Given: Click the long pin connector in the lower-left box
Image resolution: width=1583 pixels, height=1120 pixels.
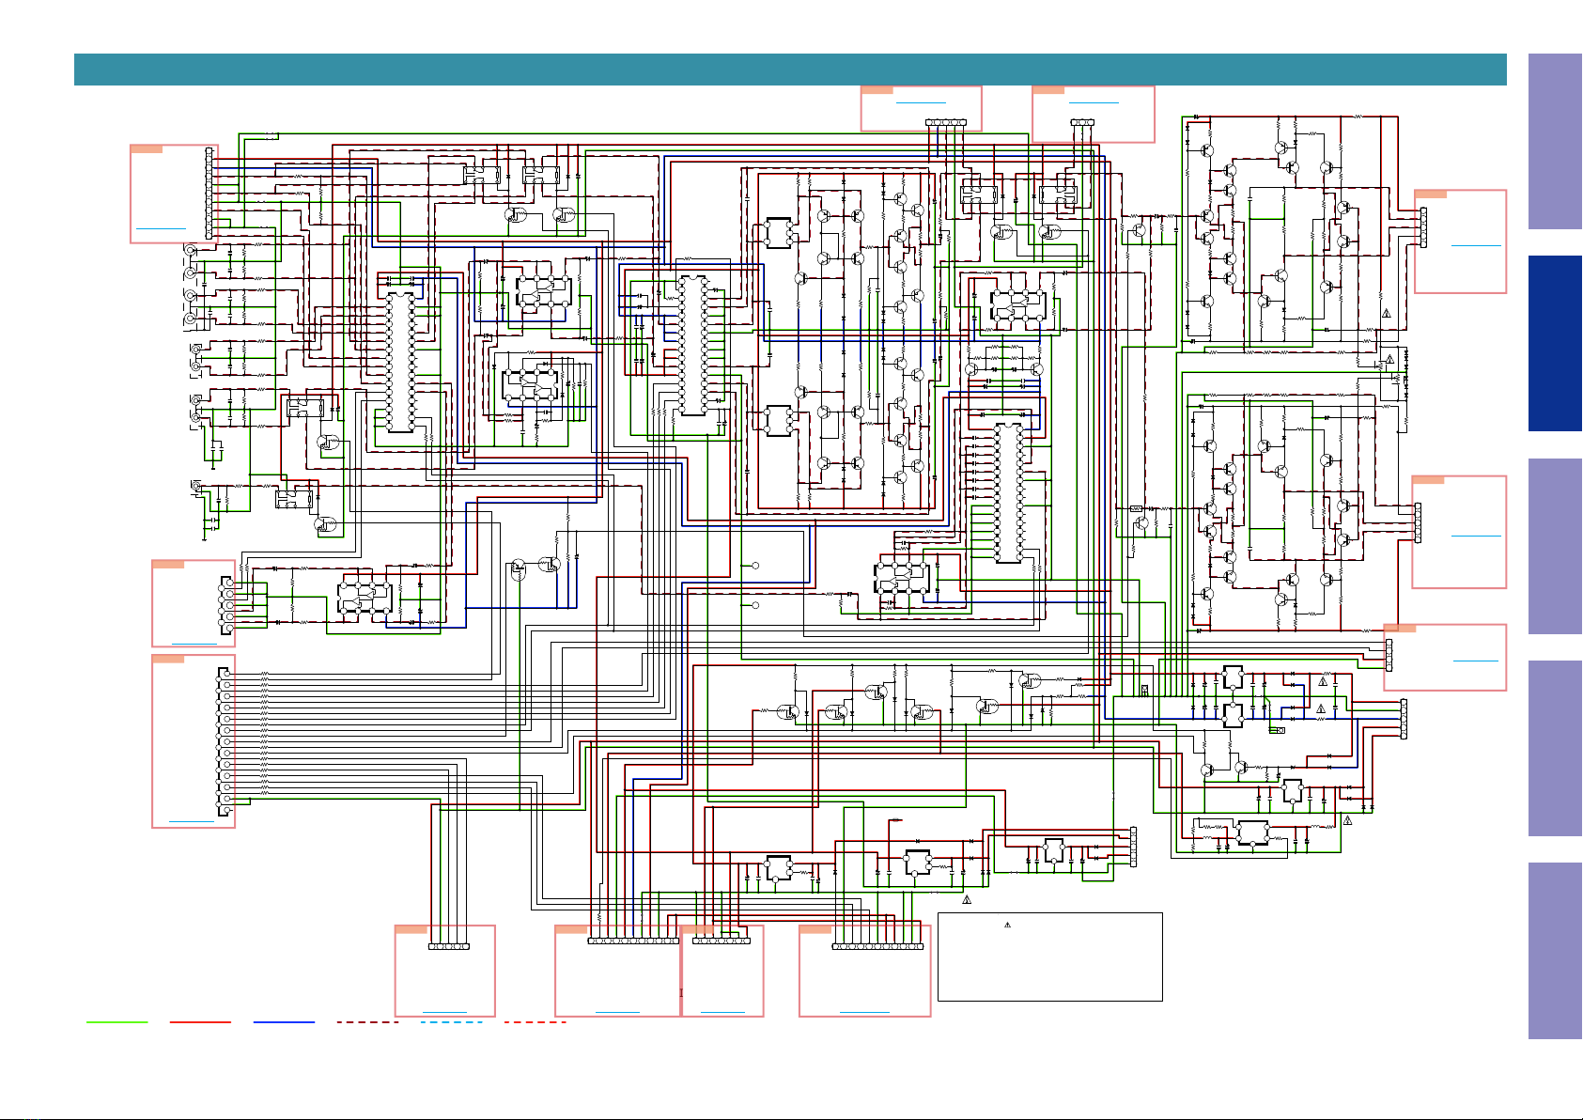Looking at the screenshot, I should 224,741.
